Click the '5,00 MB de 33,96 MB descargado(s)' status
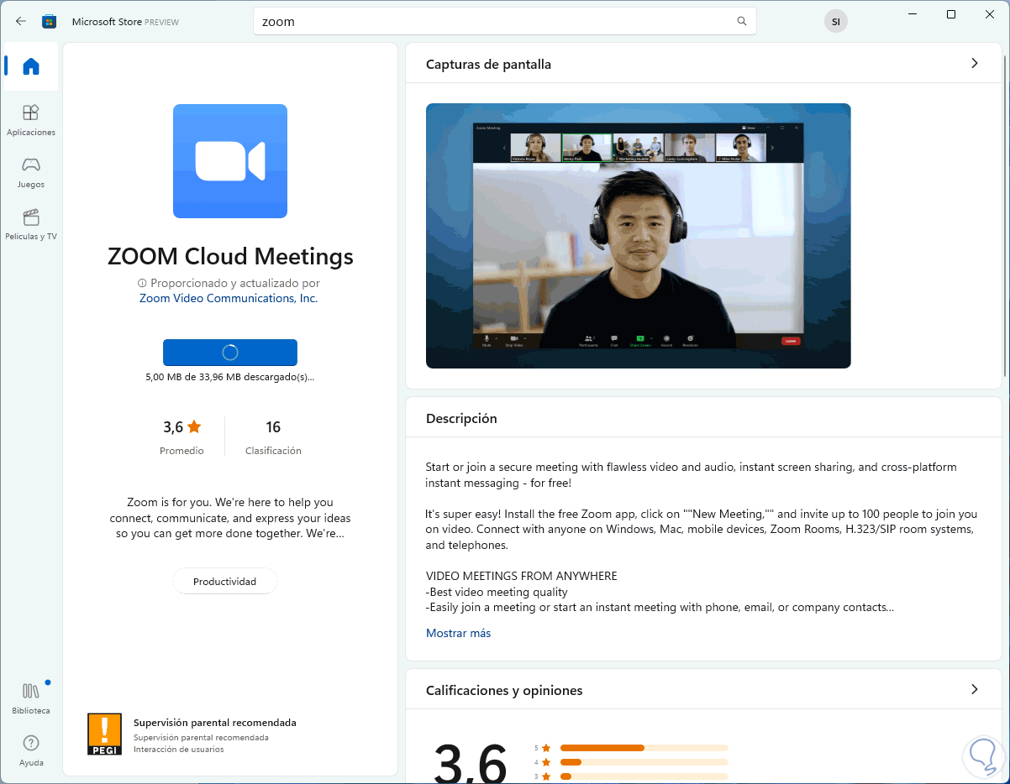This screenshot has height=784, width=1010. point(230,377)
